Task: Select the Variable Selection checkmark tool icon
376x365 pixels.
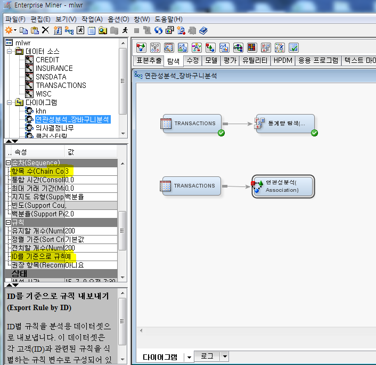Action: pos(294,47)
